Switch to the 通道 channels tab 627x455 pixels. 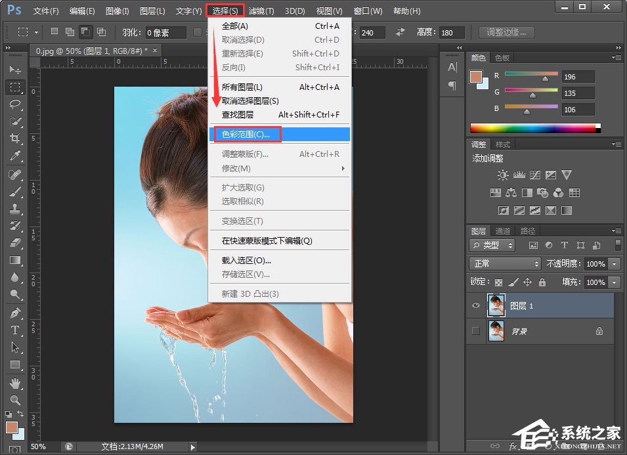502,230
